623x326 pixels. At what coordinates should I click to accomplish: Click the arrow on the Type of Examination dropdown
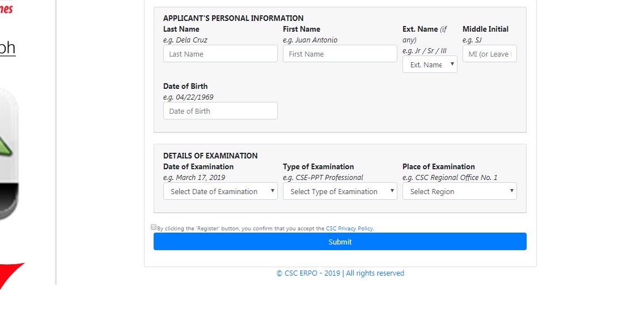pos(392,191)
